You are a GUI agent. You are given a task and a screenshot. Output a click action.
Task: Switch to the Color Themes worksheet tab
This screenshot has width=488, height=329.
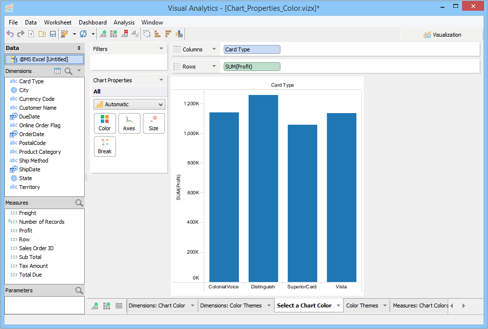point(362,305)
